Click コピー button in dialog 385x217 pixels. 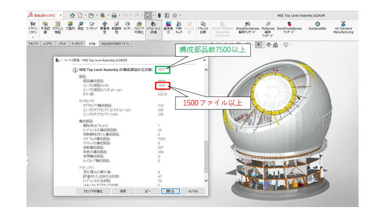click(148, 191)
